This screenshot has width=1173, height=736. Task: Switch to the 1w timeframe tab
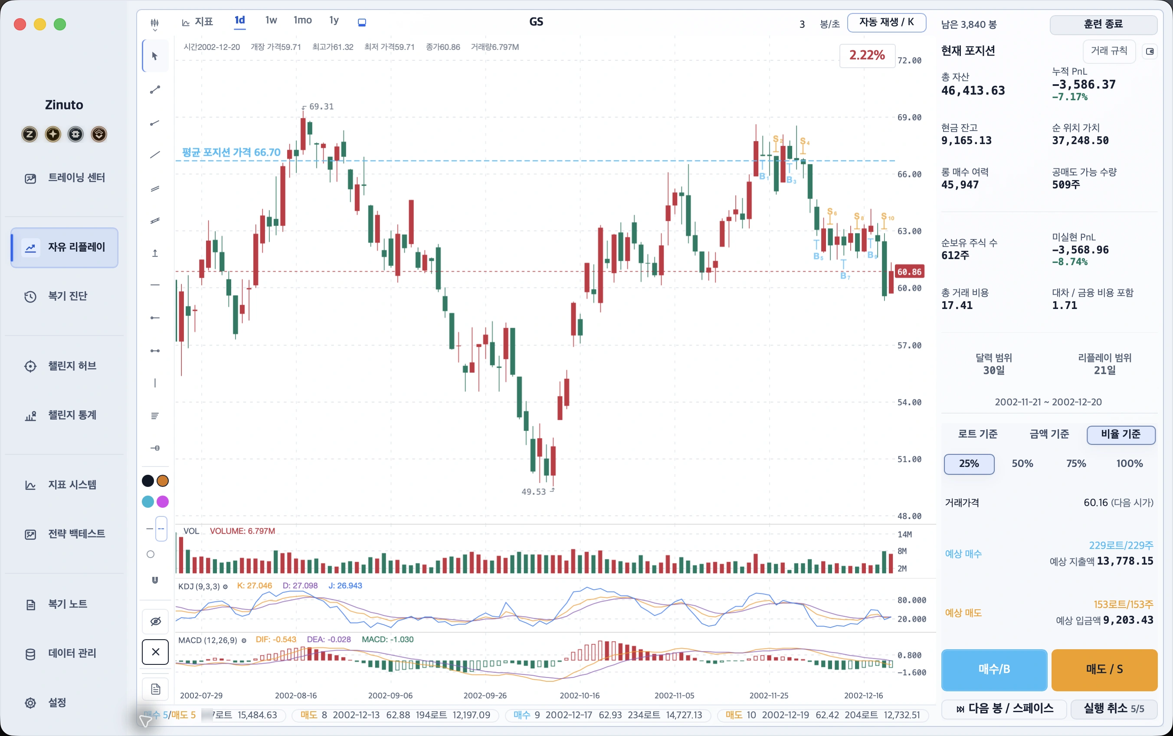(271, 20)
